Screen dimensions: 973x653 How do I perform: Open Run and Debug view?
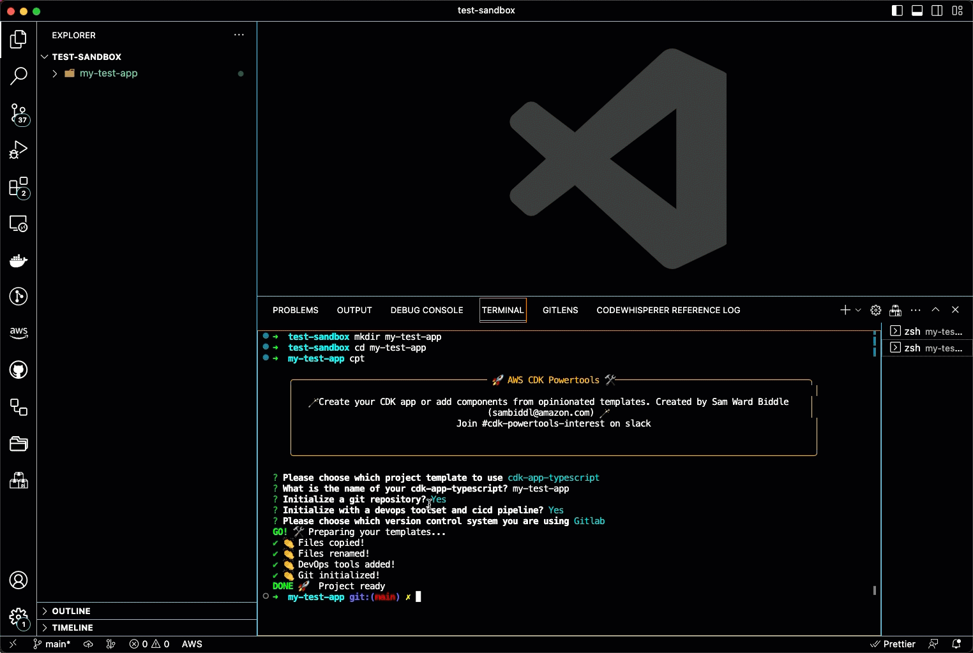(x=19, y=150)
